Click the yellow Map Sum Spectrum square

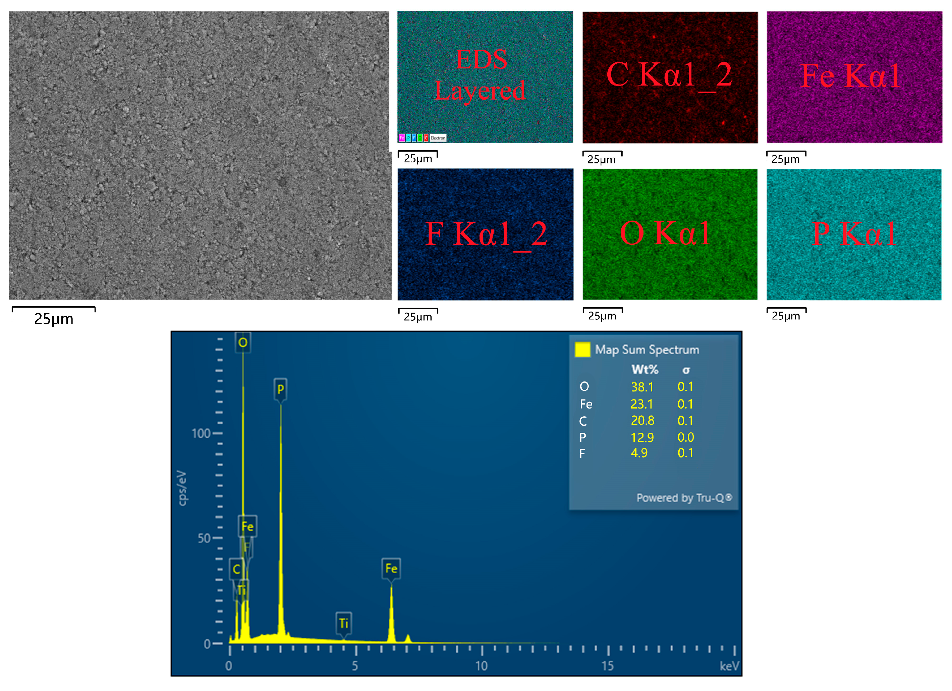pyautogui.click(x=582, y=350)
